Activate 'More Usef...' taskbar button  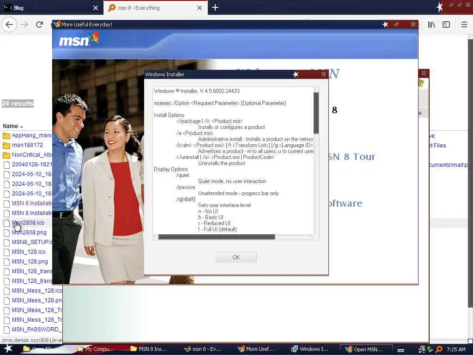pos(256,349)
